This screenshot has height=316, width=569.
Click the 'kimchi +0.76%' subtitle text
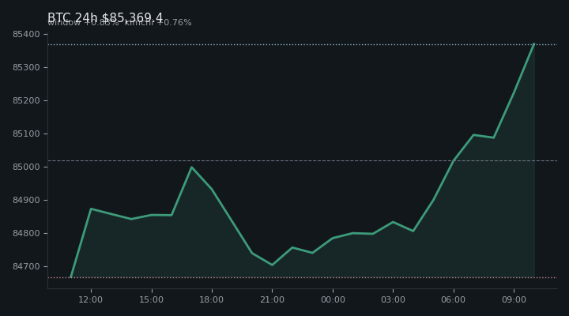pyautogui.click(x=158, y=22)
